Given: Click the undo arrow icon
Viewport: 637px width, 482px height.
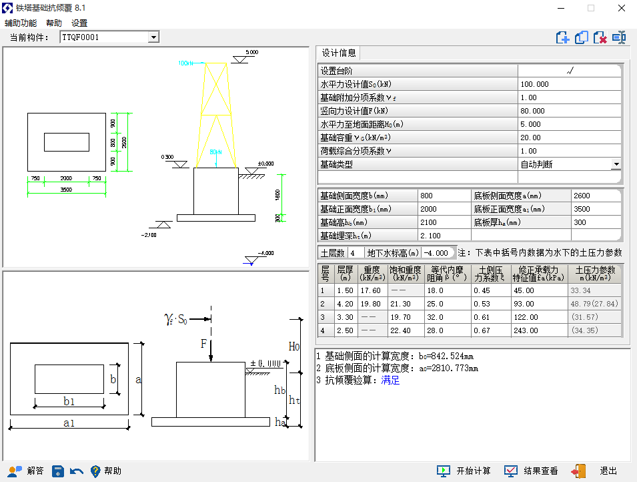Looking at the screenshot, I should 77,471.
